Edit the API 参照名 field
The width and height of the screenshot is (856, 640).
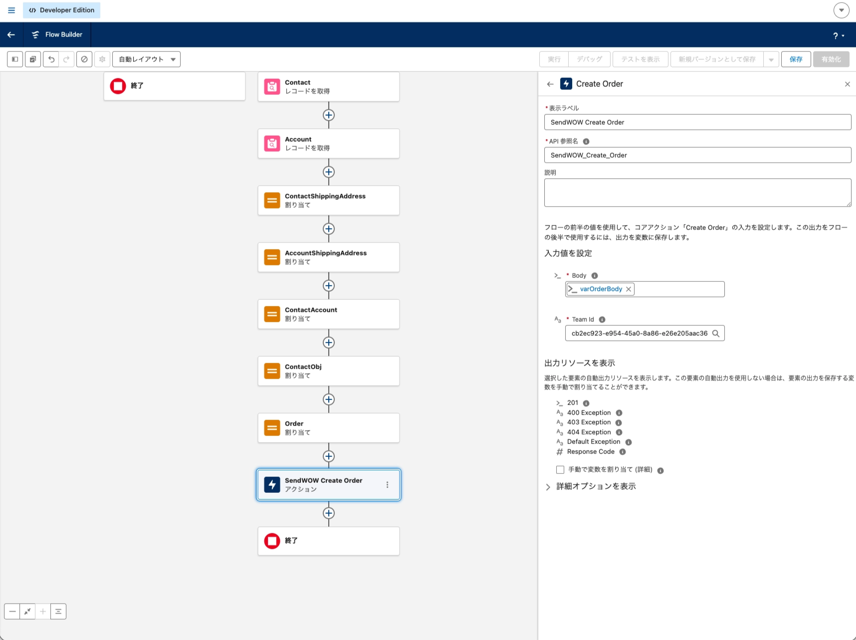point(697,155)
